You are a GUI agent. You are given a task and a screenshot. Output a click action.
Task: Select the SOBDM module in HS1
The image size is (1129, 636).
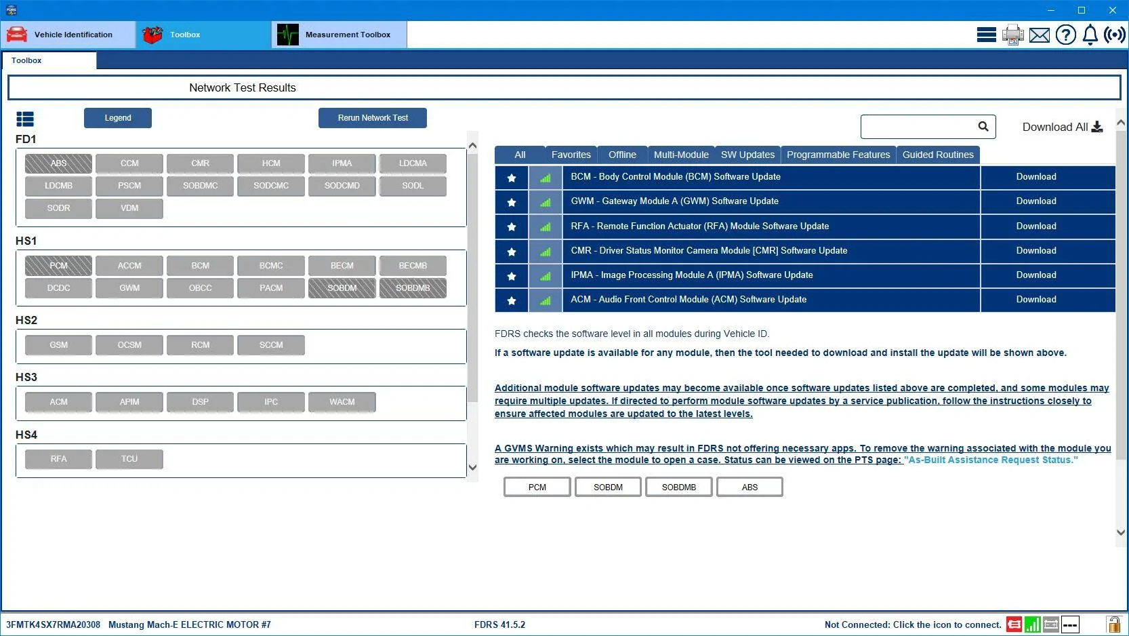coord(342,288)
